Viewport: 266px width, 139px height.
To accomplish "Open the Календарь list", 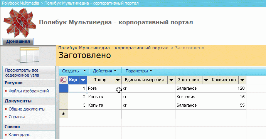I will point(19,135).
